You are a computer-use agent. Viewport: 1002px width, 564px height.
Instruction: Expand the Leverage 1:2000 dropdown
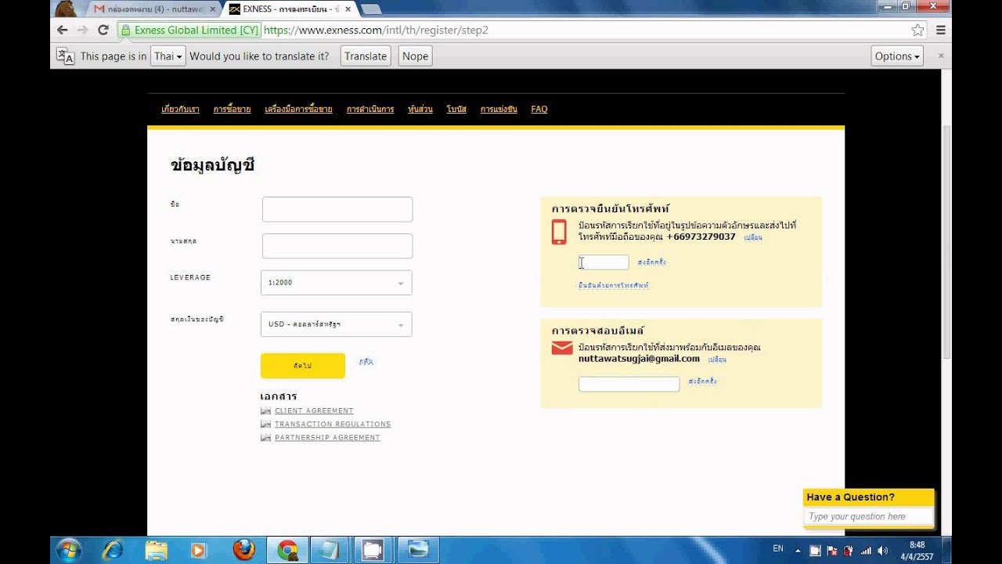click(337, 283)
